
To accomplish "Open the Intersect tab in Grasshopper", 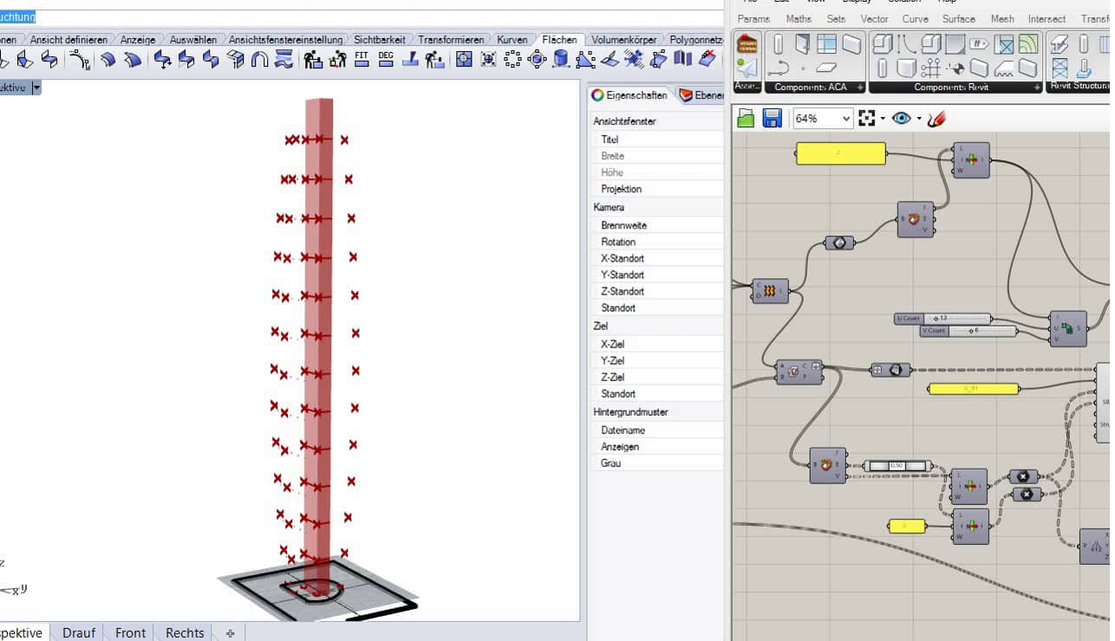I will click(1047, 18).
